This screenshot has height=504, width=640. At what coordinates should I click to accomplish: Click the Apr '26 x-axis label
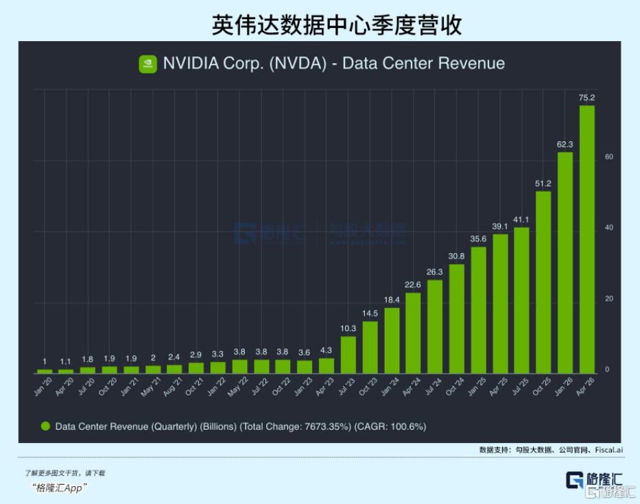click(585, 387)
